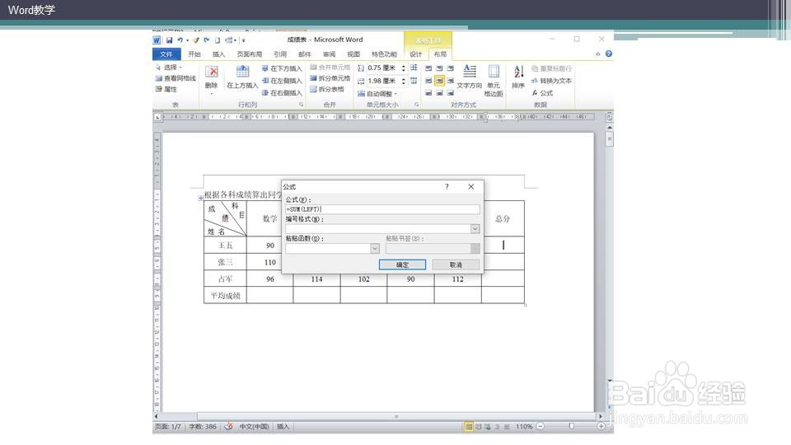The image size is (791, 445).
Task: Click the Undo icon in quick access toolbar
Action: click(x=180, y=40)
